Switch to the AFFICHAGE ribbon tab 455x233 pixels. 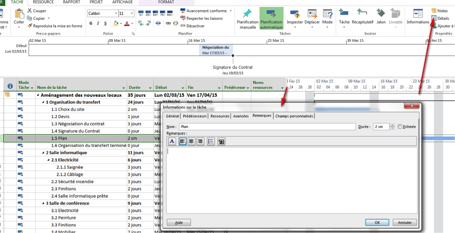(x=123, y=2)
